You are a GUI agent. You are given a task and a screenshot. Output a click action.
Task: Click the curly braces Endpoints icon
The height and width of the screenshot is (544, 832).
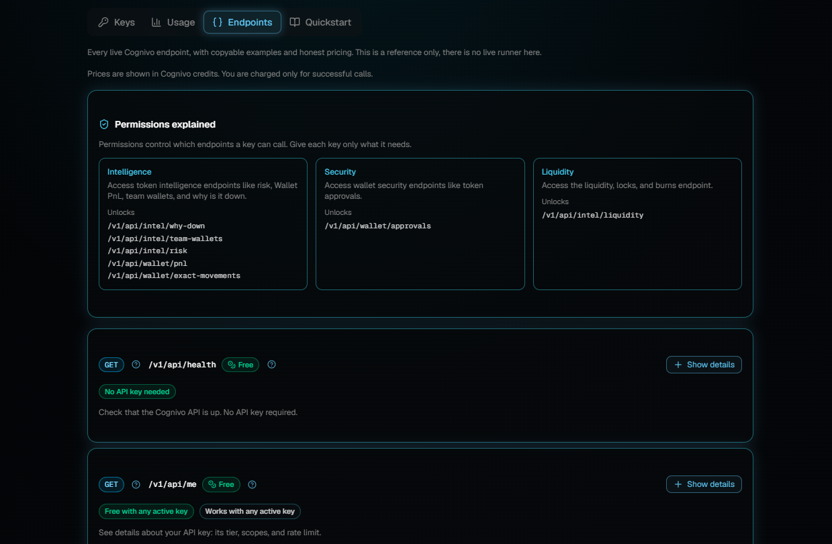coord(218,22)
